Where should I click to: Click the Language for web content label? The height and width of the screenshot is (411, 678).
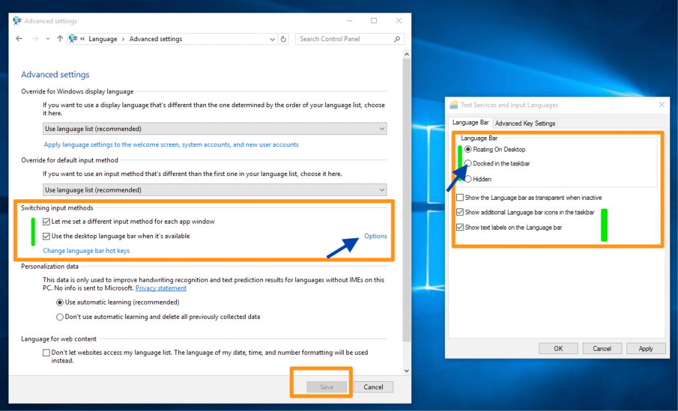pos(59,340)
